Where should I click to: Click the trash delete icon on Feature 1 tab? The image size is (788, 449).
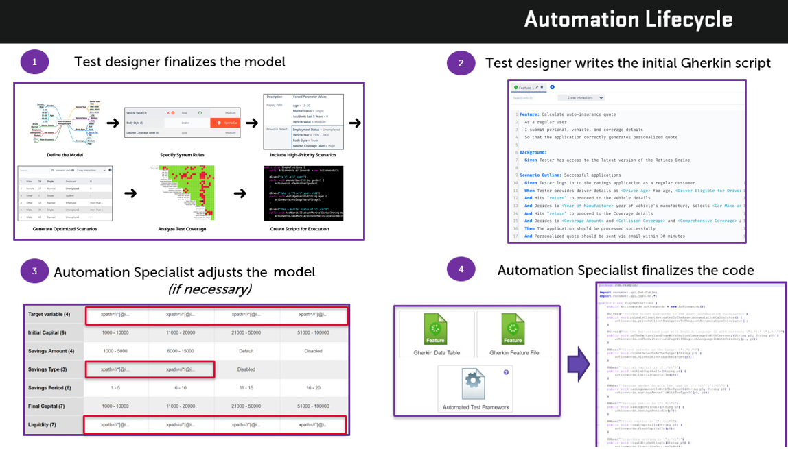(x=542, y=87)
